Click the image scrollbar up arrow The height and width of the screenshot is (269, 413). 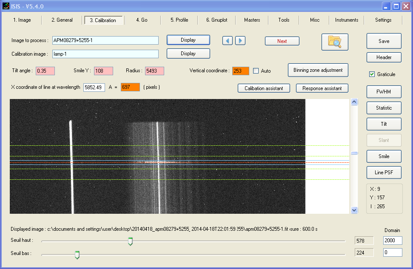tap(354, 102)
